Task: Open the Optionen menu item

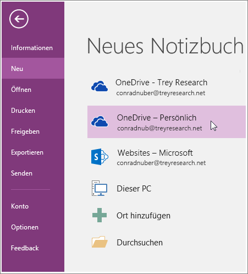Action: [x=33, y=227]
